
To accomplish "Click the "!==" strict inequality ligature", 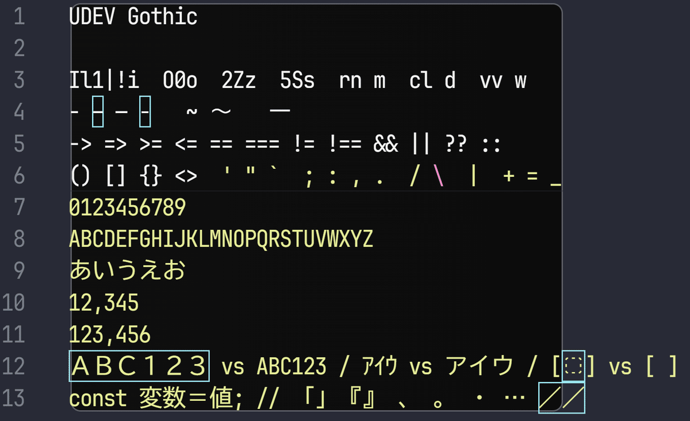I will (345, 144).
